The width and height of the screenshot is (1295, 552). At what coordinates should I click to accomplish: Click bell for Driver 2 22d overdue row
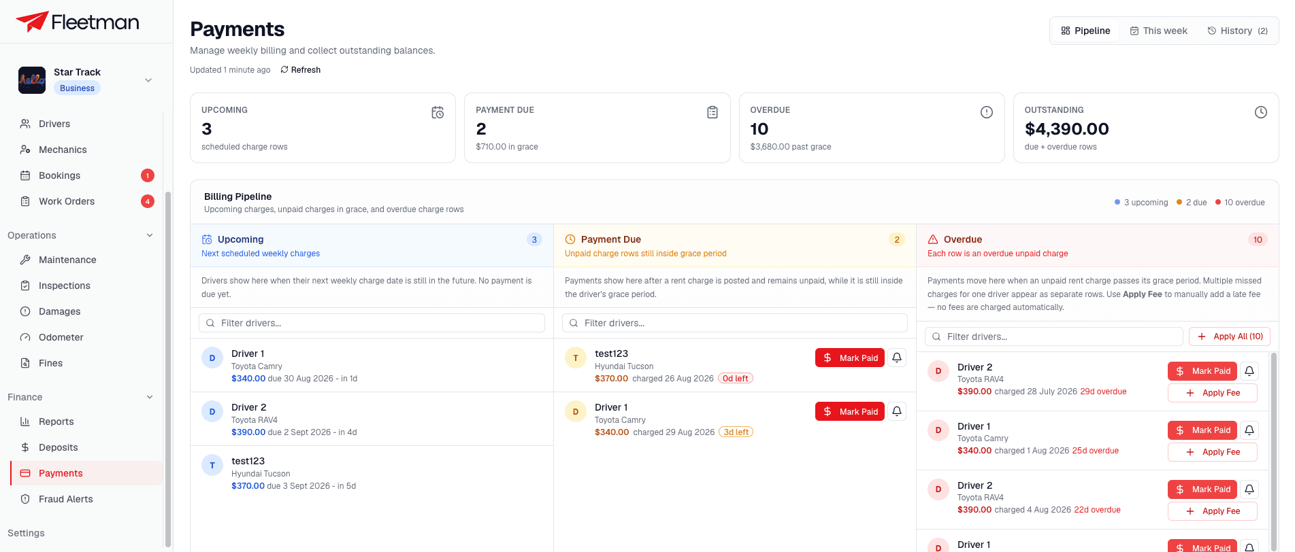pyautogui.click(x=1249, y=489)
